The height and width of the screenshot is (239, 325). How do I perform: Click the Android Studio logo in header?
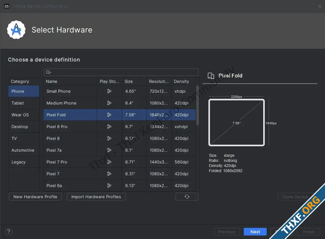point(16,30)
